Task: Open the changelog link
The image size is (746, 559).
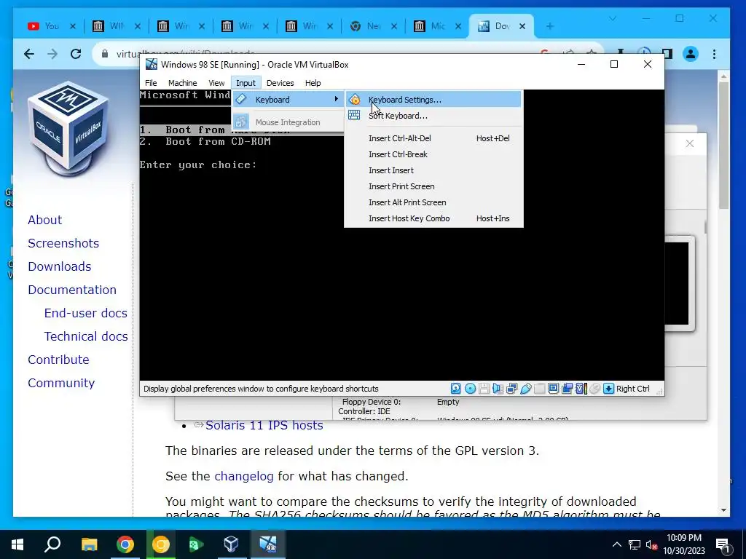Action: click(243, 476)
